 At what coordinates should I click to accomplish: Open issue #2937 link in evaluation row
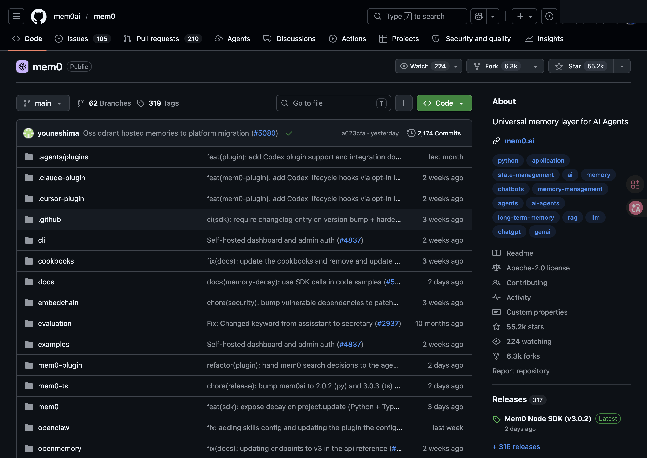(388, 323)
